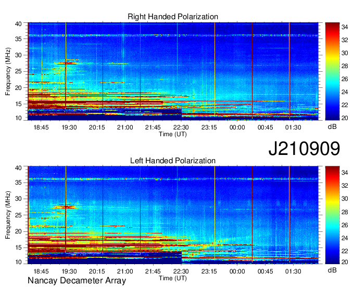The width and height of the screenshot is (354, 287).
Task: Click the 10 MHz tick on the Left Handed plot
Action: point(18,262)
